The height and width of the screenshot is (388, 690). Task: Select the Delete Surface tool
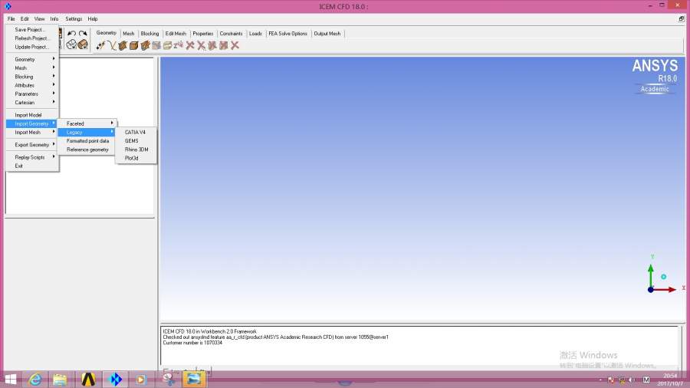coord(212,45)
